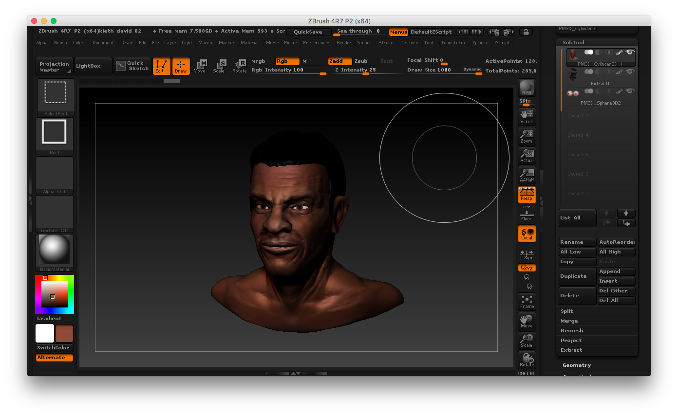This screenshot has height=415, width=678.
Task: Select the Scroll canvas tool
Action: tap(527, 116)
